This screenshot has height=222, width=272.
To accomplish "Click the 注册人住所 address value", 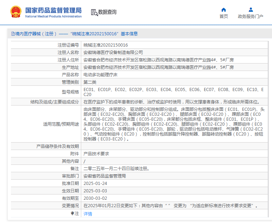I will 159,60.
